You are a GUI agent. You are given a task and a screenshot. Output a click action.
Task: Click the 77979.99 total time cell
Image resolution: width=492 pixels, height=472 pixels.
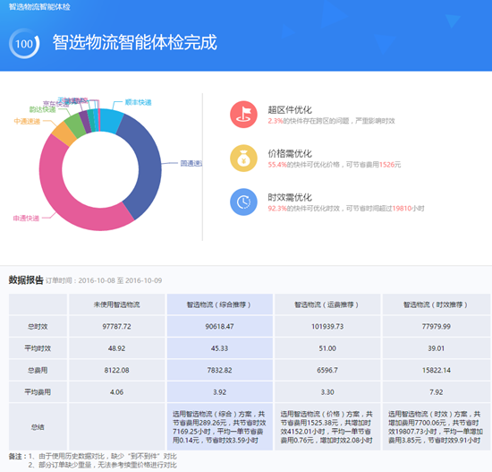(437, 327)
